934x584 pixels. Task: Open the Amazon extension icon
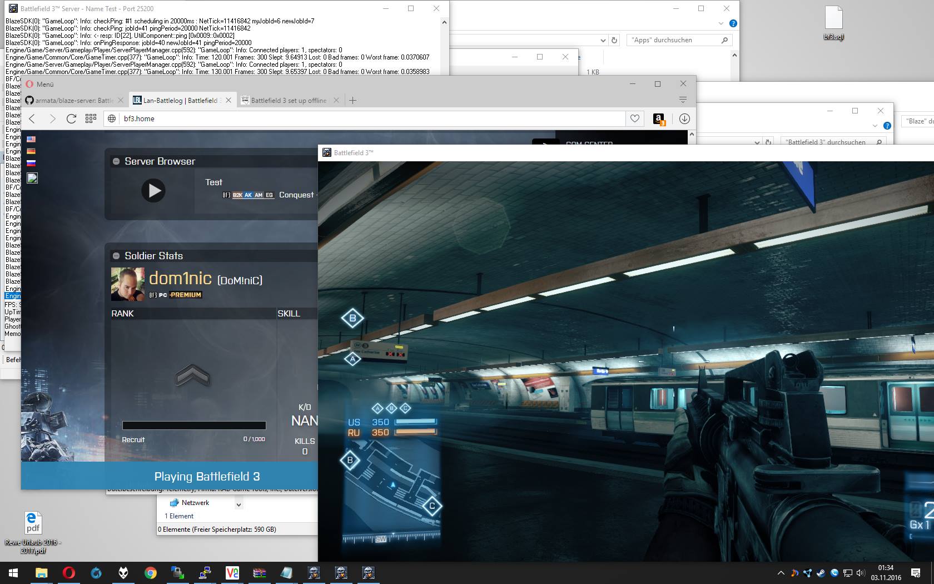pyautogui.click(x=659, y=119)
